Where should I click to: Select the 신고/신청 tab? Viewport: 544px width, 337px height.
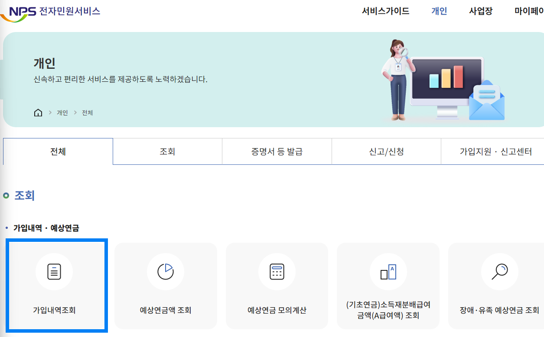(386, 151)
